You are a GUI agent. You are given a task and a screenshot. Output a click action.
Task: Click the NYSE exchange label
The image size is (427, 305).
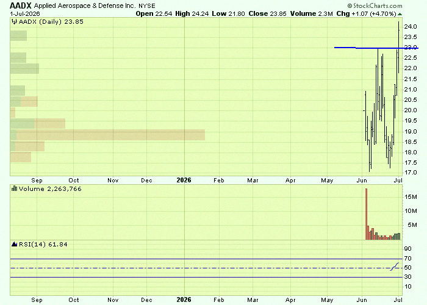[x=147, y=5]
